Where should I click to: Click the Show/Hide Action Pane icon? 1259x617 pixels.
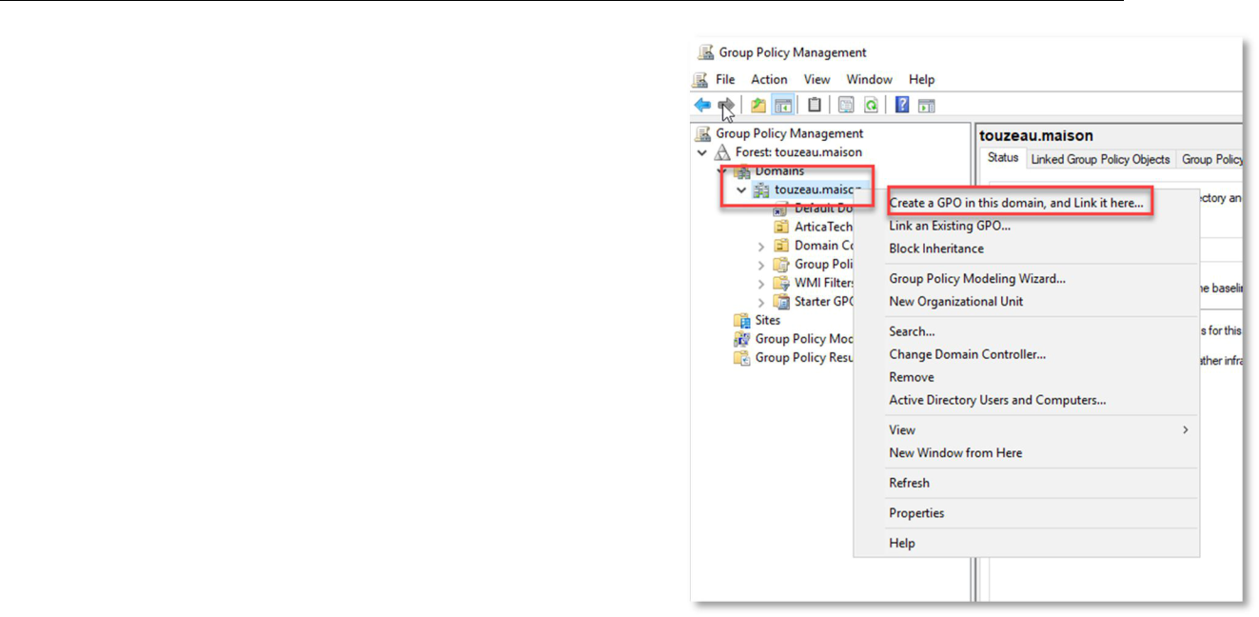click(x=927, y=106)
